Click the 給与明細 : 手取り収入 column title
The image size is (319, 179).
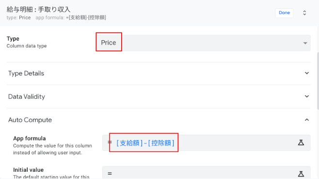[38, 9]
